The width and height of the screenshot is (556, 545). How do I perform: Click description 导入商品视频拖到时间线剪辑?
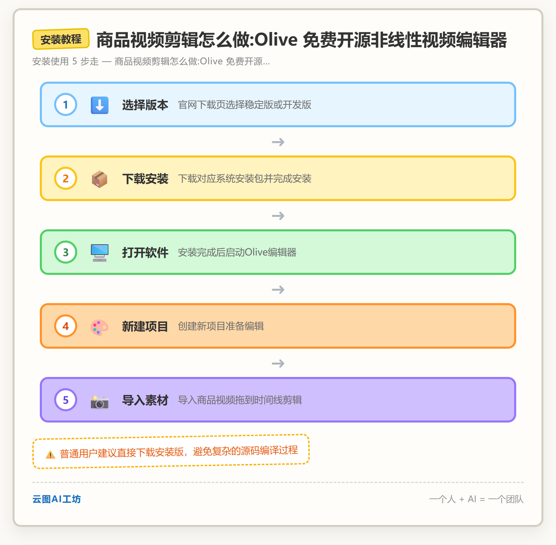tap(240, 400)
